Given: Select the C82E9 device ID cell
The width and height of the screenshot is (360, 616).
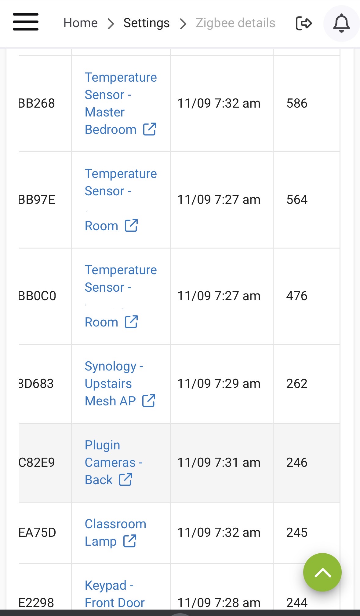Looking at the screenshot, I should pos(37,463).
